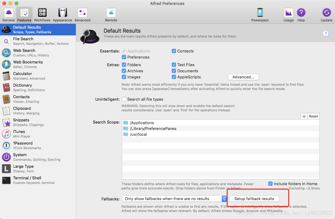Check for updates via Update icon

pos(326,15)
